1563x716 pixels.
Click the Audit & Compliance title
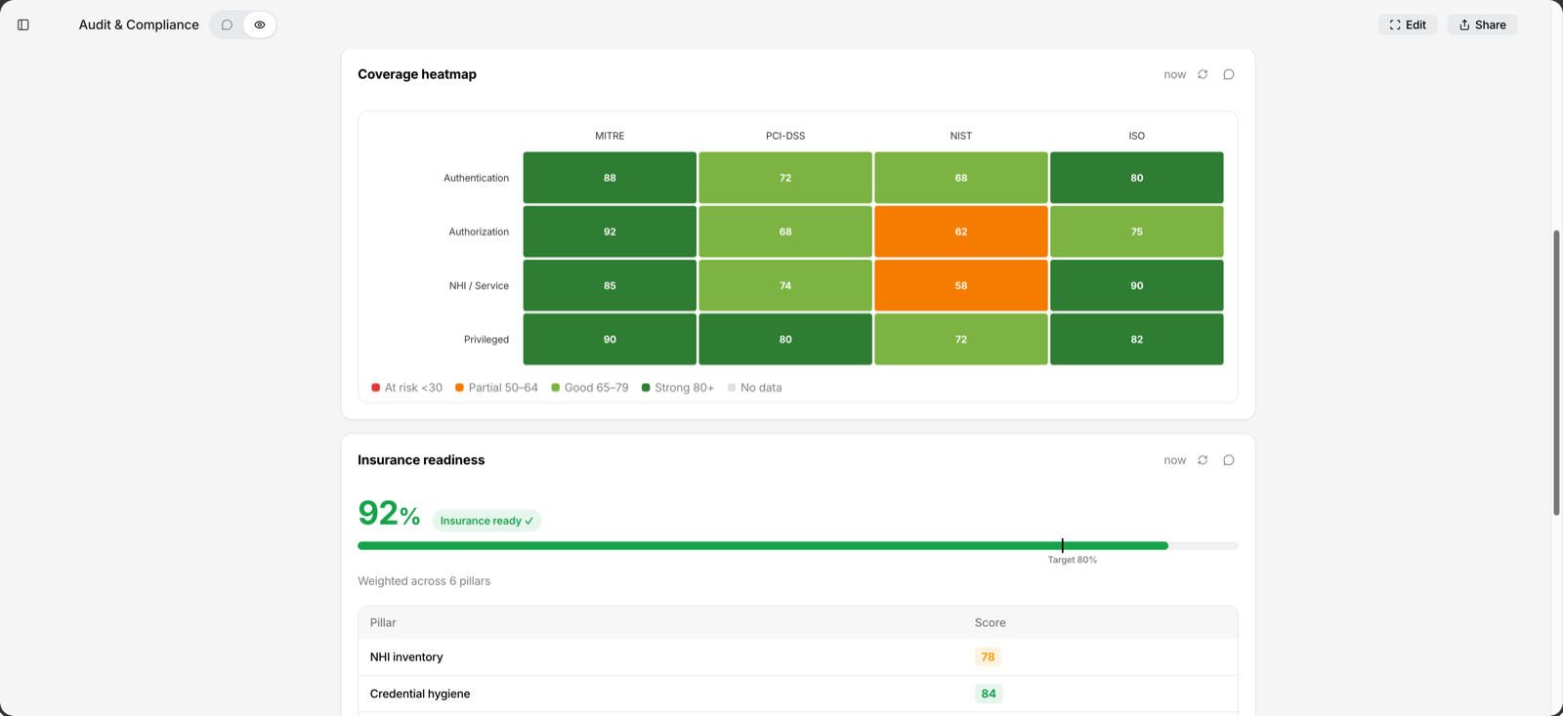pos(139,24)
